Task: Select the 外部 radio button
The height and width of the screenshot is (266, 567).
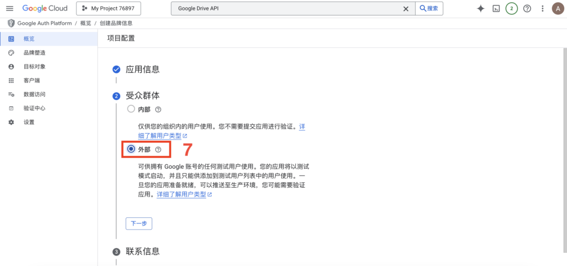Action: [131, 149]
